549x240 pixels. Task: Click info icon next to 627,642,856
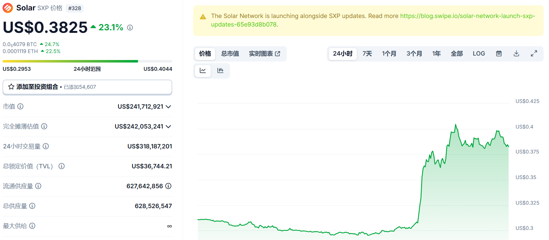click(168, 186)
